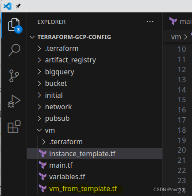192x196 pixels.
Task: Click line number 12 in editor gutter
Action: coord(182,69)
